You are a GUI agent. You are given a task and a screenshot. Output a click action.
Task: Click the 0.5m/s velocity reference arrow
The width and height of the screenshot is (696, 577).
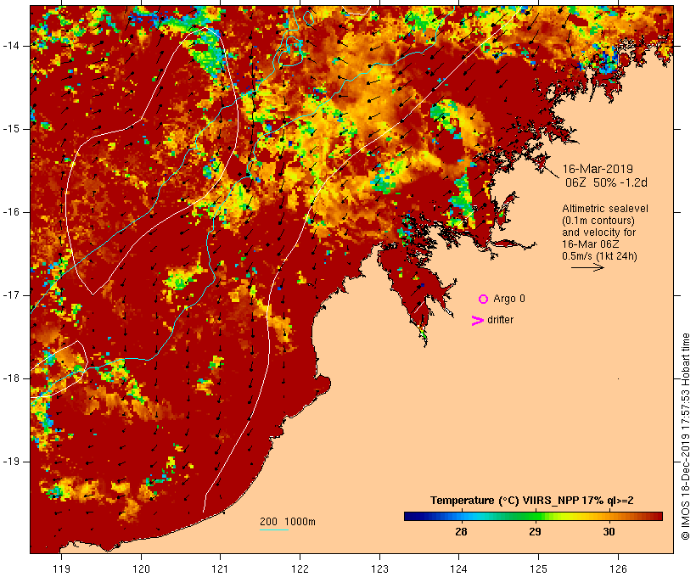(x=587, y=267)
